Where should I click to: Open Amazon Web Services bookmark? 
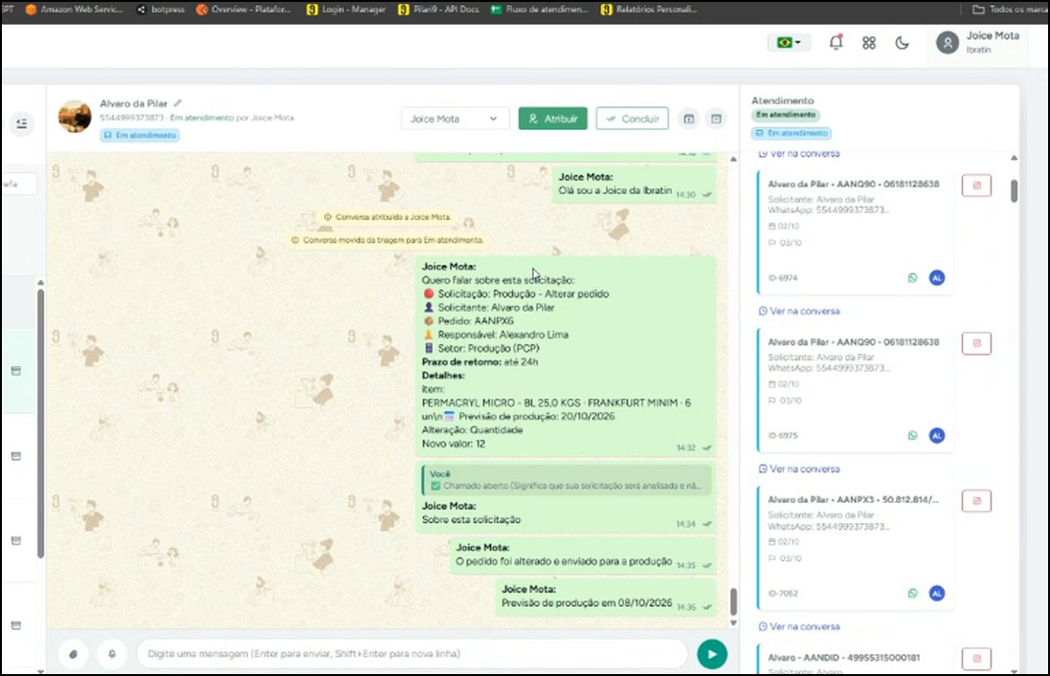tap(74, 10)
